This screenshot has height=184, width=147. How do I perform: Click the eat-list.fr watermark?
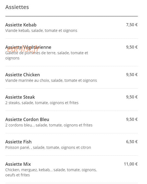click(x=22, y=50)
